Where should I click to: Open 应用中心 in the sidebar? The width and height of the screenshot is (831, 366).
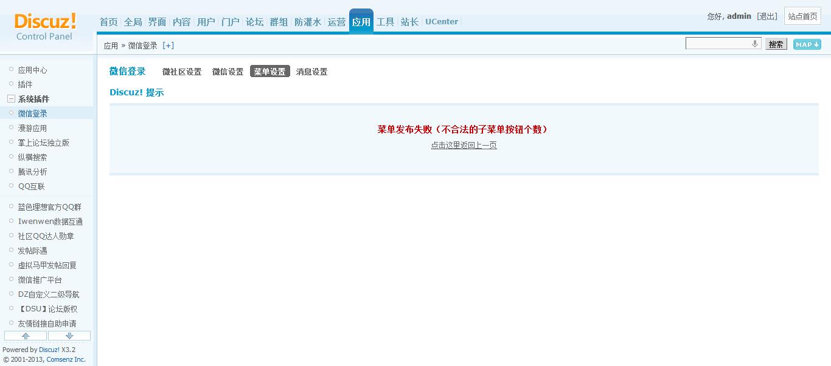click(32, 70)
